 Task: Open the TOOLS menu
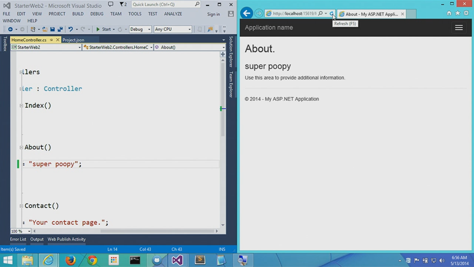[135, 14]
